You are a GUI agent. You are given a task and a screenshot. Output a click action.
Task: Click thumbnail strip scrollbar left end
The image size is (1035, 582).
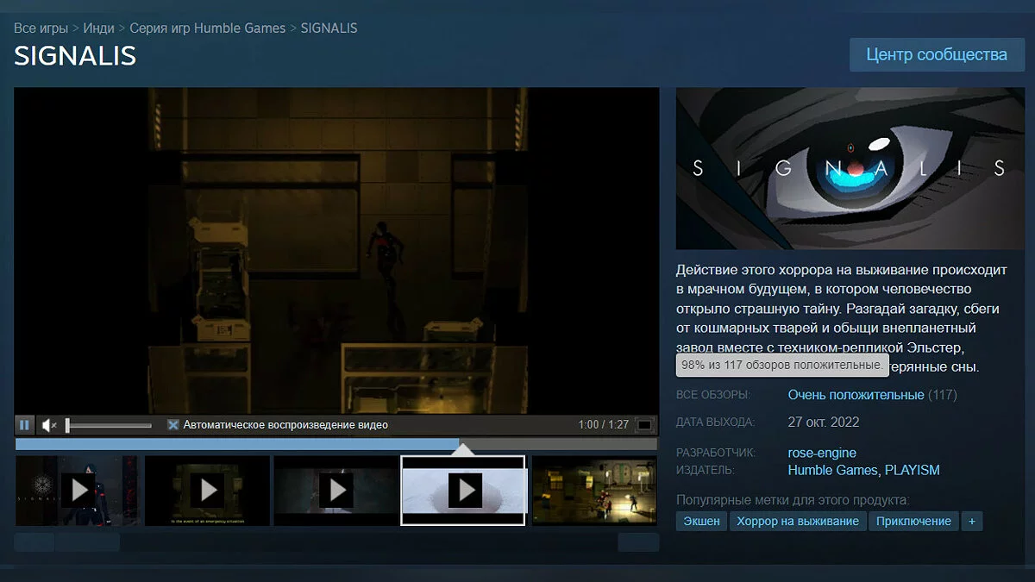tap(34, 541)
